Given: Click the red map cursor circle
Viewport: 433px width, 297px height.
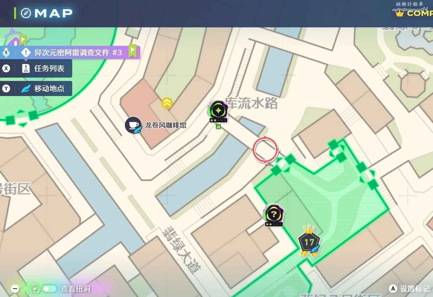Looking at the screenshot, I should point(265,150).
